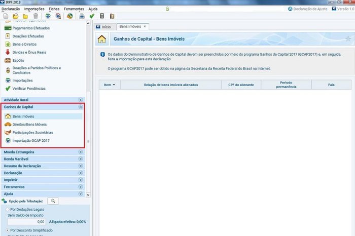Open the help book toolbar icon
355x236 pixels.
pyautogui.click(x=112, y=16)
